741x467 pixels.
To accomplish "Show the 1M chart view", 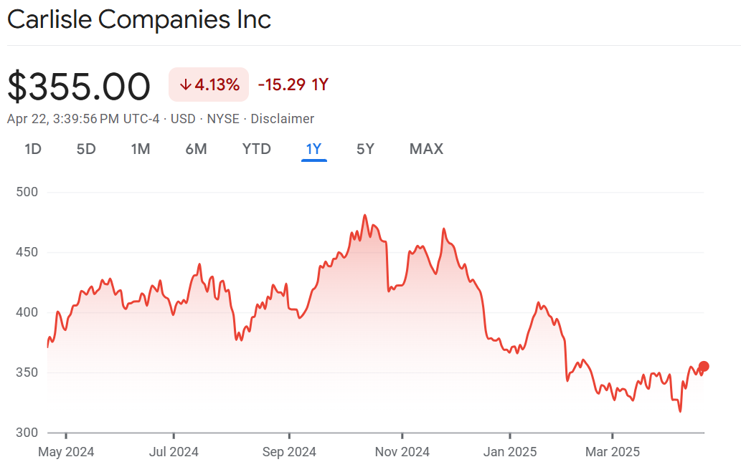I will [140, 149].
